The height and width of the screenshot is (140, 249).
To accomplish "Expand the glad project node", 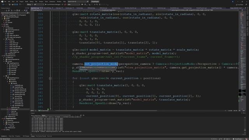I will [x=2, y=24].
